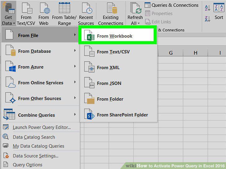226x169 pixels.
Task: Click the From Web globe icon
Action: coord(45,8)
